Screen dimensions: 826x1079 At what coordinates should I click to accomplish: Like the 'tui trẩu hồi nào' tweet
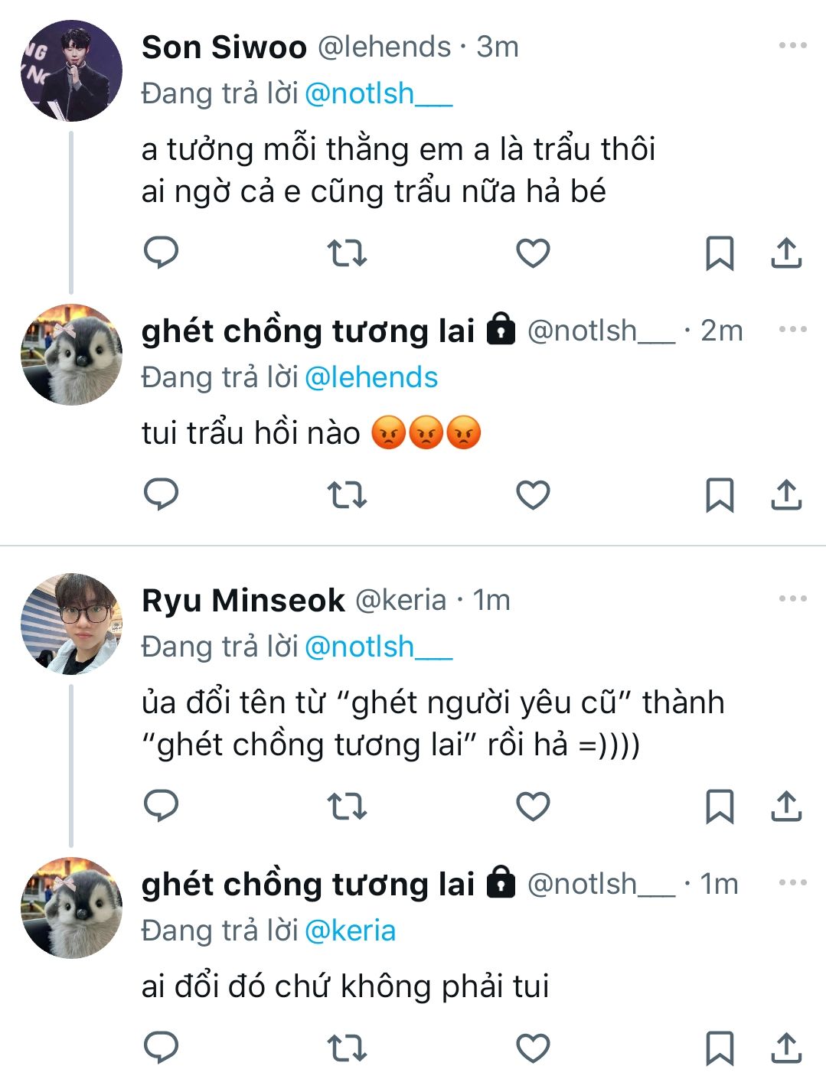click(533, 495)
